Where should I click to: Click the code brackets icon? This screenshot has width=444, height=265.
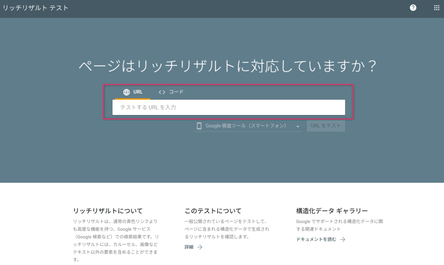[162, 92]
